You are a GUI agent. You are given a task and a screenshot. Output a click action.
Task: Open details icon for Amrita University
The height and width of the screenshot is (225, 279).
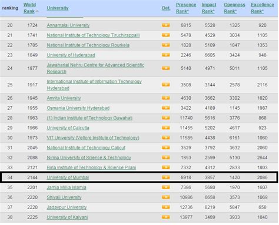click(166, 98)
